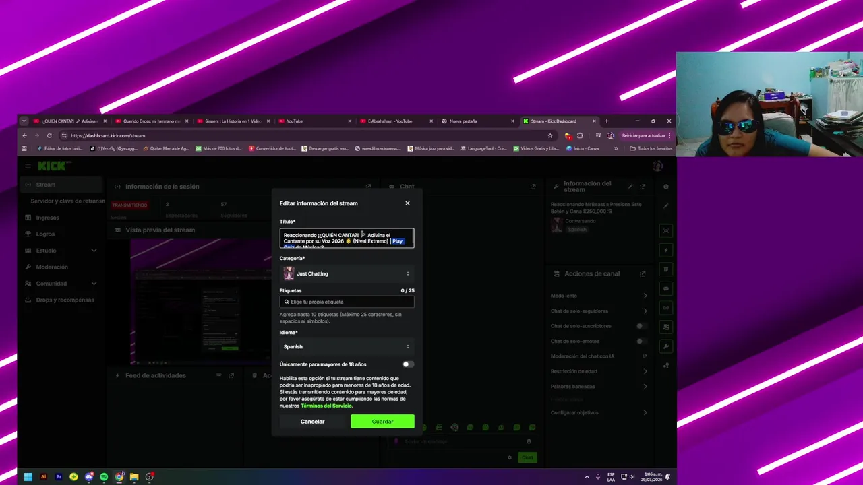Click the chat bubble icon in right rail

(666, 288)
